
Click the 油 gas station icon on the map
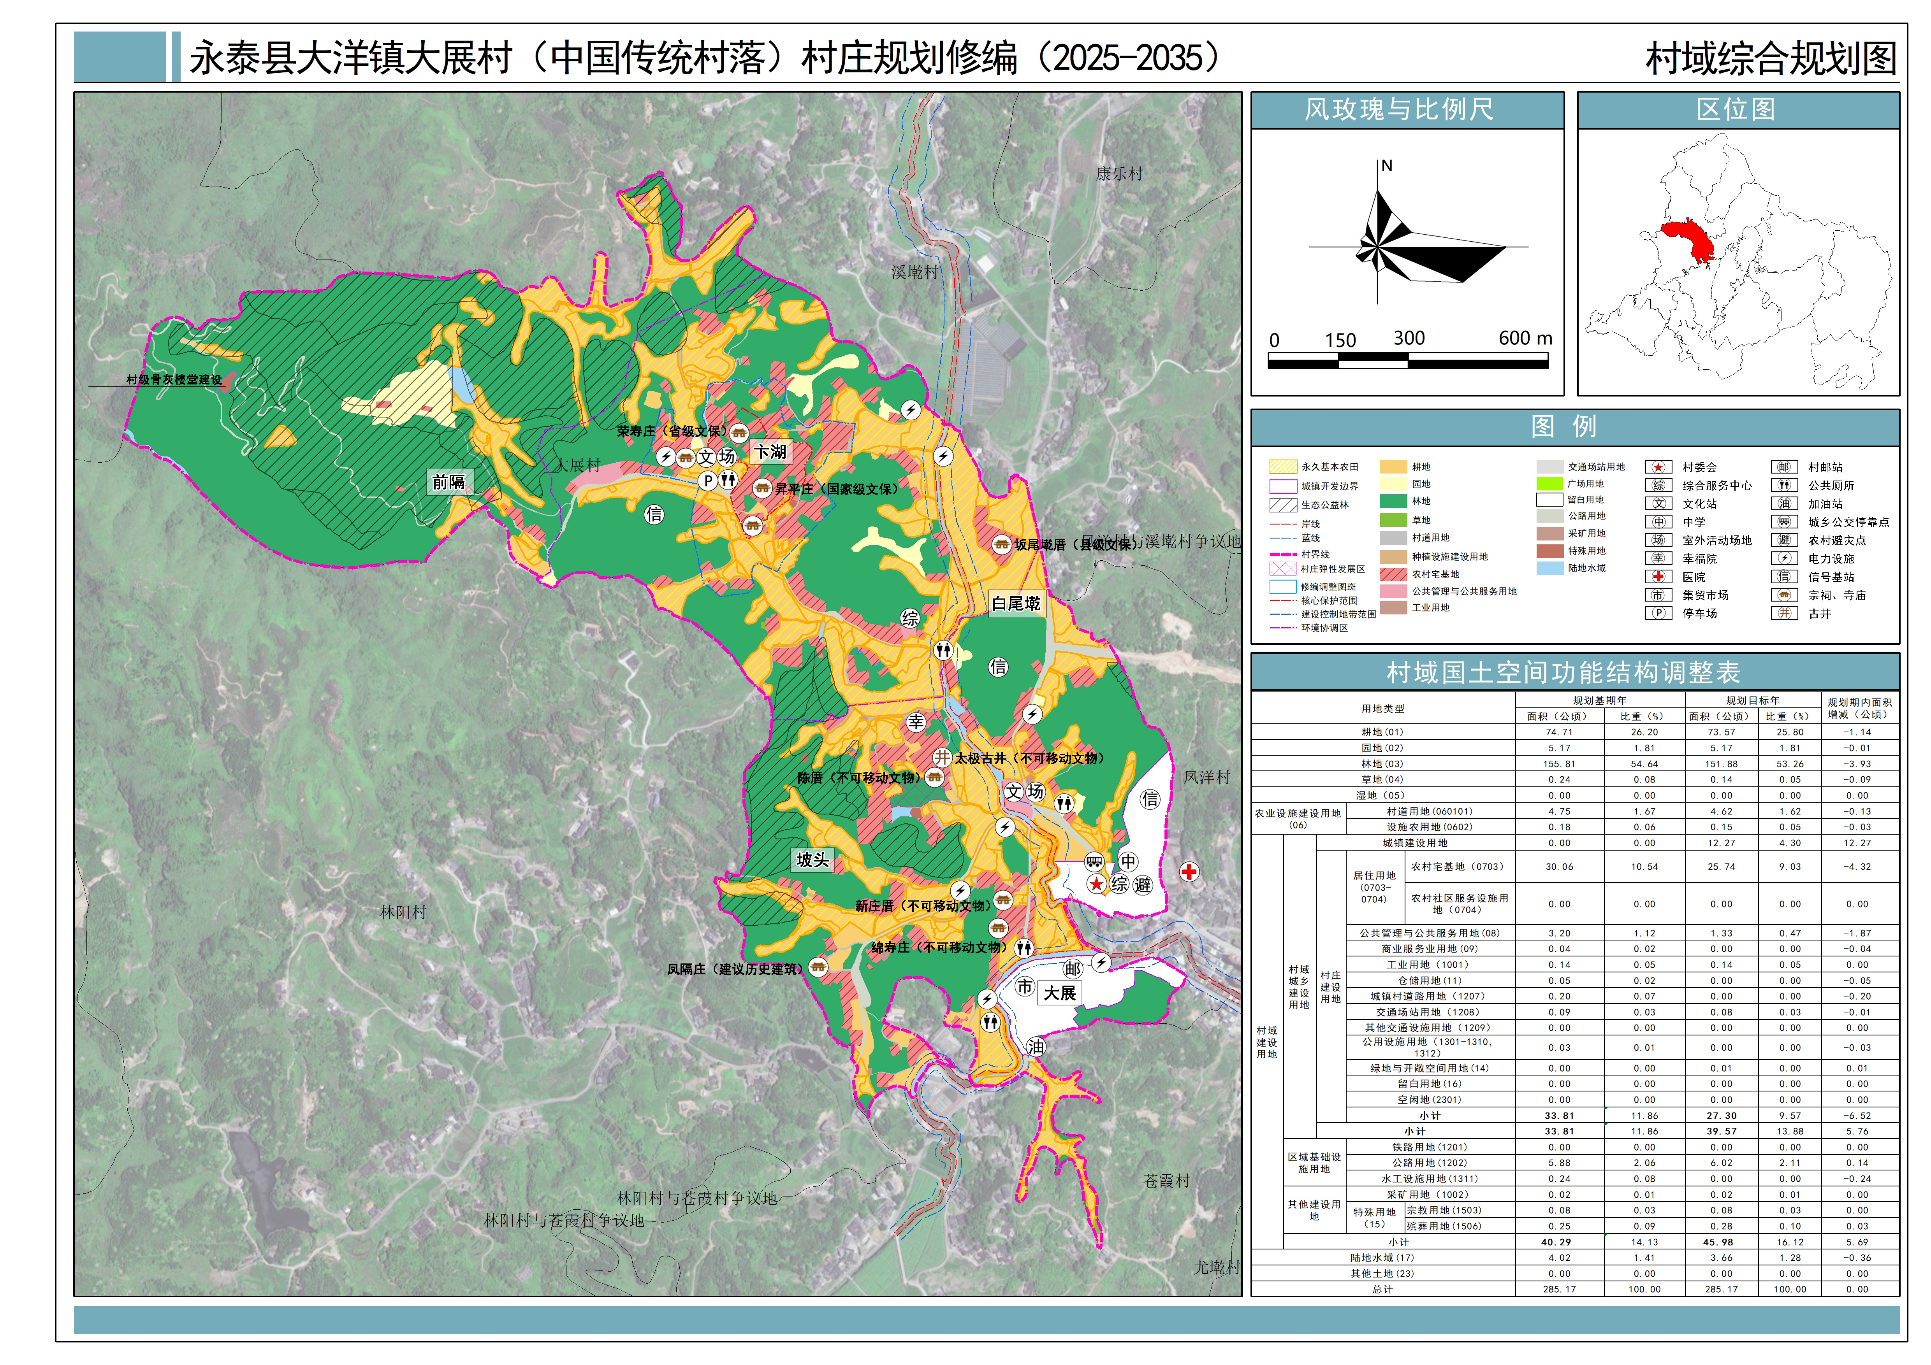[x=1035, y=1046]
